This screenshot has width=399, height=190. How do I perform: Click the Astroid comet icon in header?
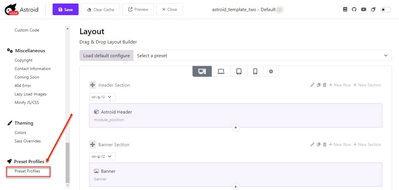coord(373,9)
